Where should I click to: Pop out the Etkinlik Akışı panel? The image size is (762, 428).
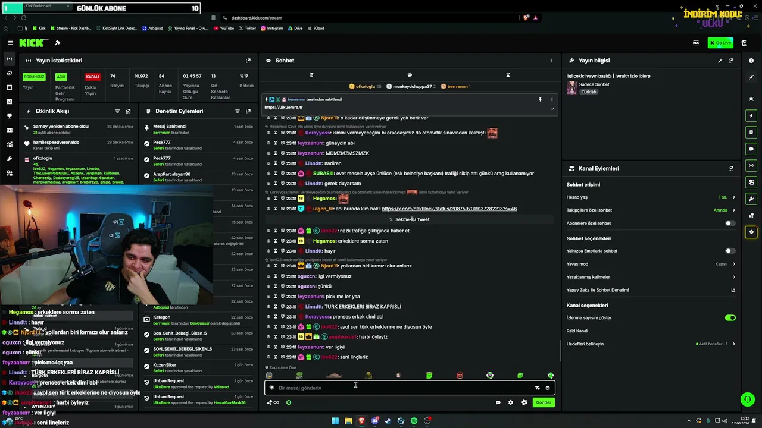pos(128,111)
